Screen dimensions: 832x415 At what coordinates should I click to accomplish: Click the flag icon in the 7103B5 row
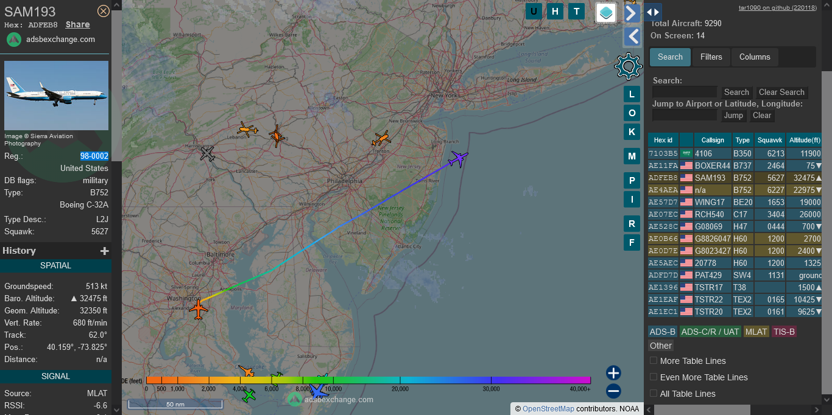click(x=686, y=153)
